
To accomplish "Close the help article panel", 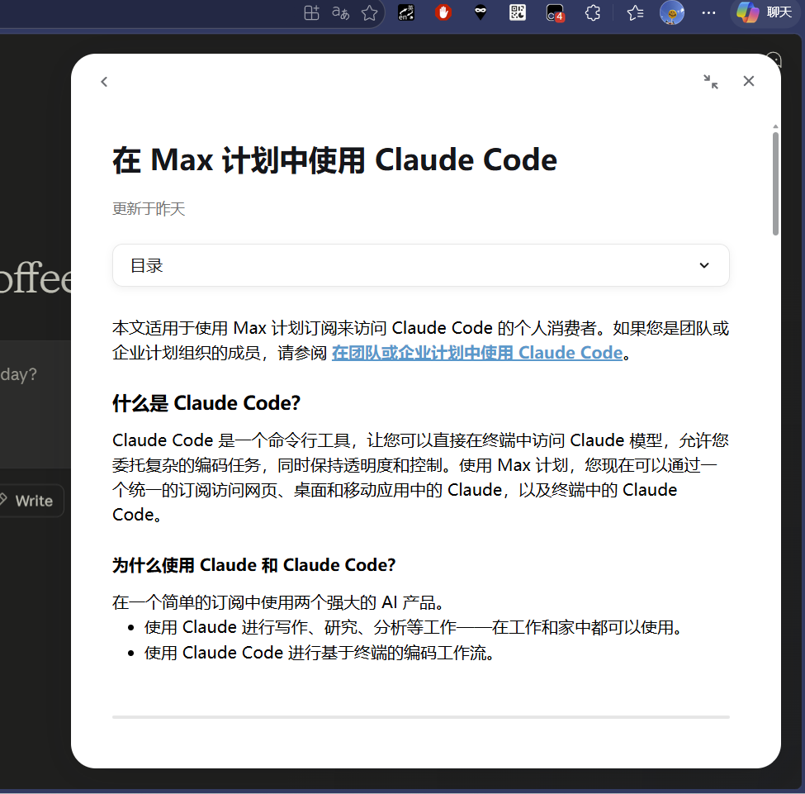I will [x=749, y=81].
